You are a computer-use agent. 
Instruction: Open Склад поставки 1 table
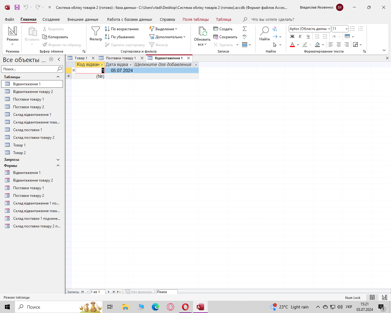point(27,130)
